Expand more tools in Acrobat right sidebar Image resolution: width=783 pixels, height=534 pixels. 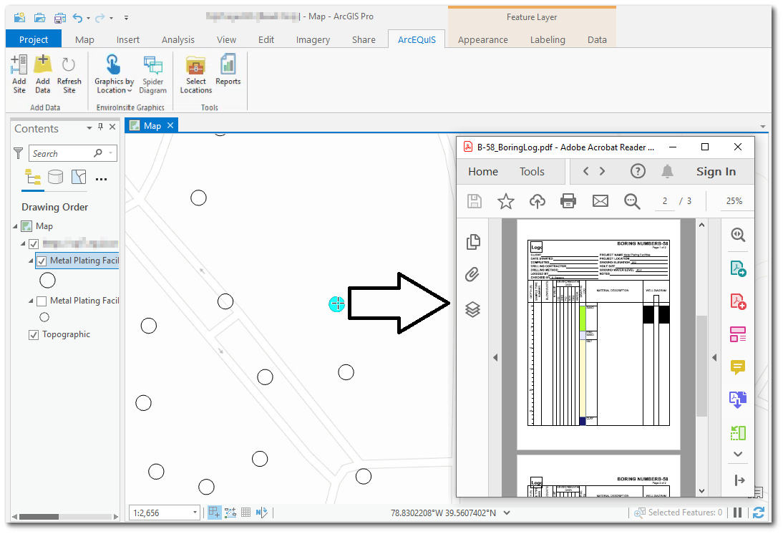point(738,454)
